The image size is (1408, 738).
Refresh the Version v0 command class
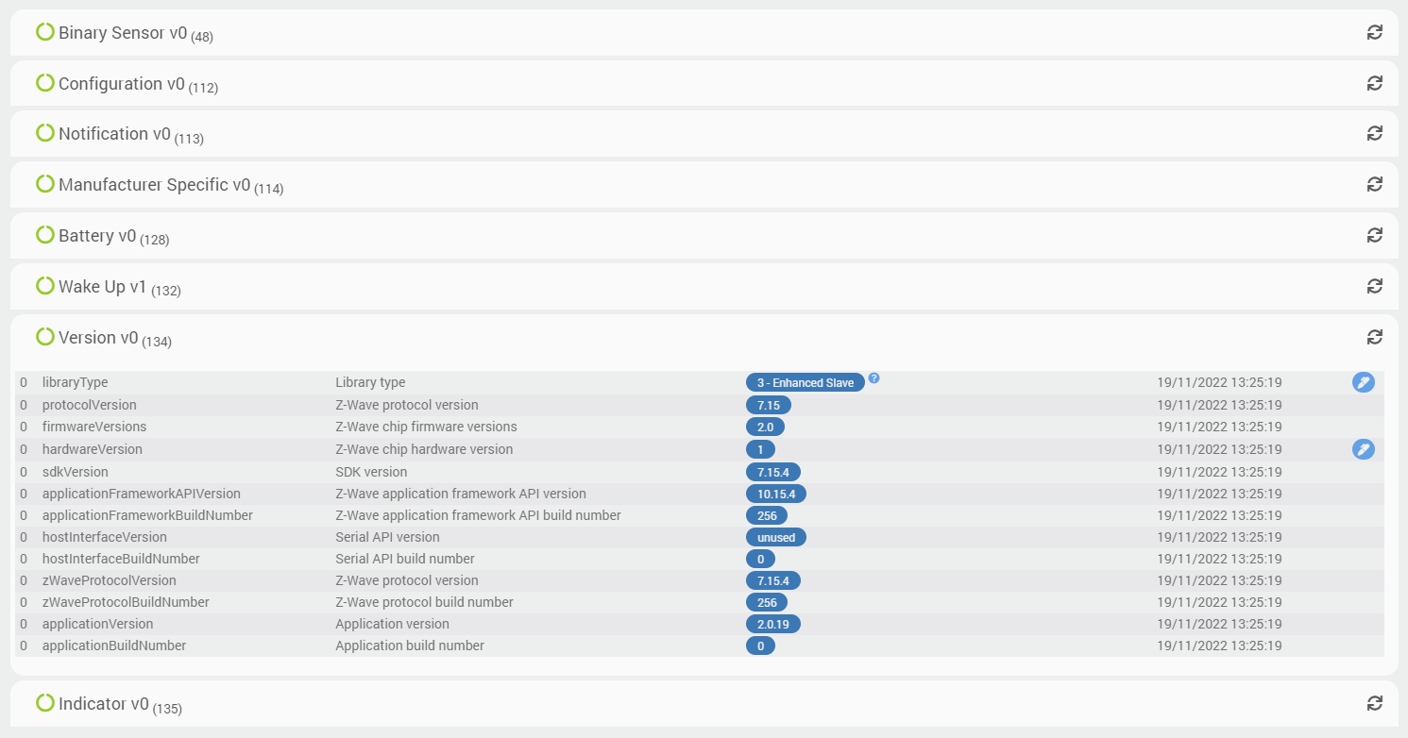(1374, 337)
